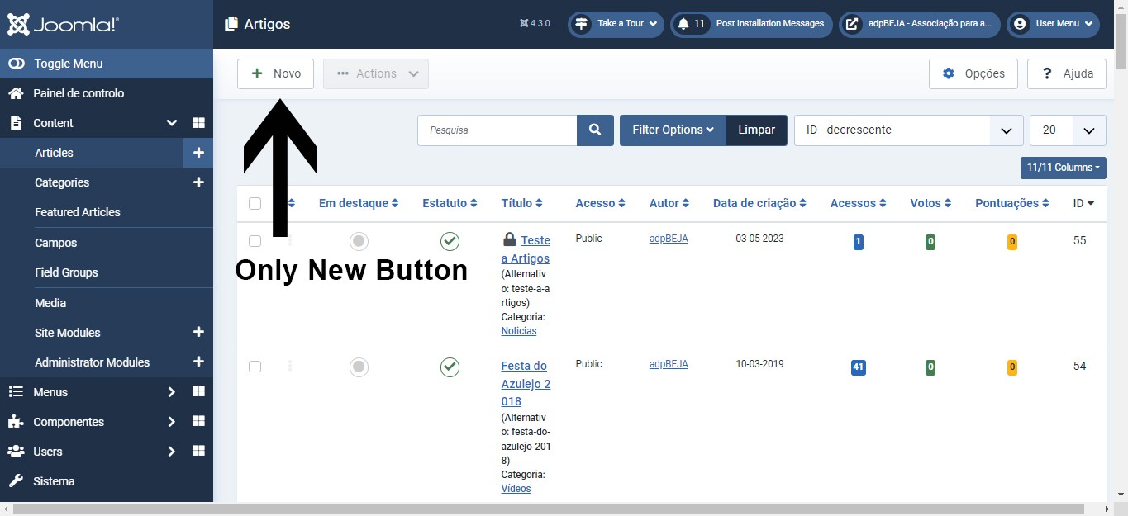This screenshot has height=516, width=1128.
Task: Open the 11/11 Columns dropdown
Action: (1063, 168)
